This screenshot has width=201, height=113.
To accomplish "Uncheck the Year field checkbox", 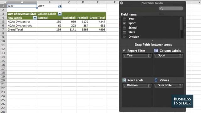I will coord(124,19).
